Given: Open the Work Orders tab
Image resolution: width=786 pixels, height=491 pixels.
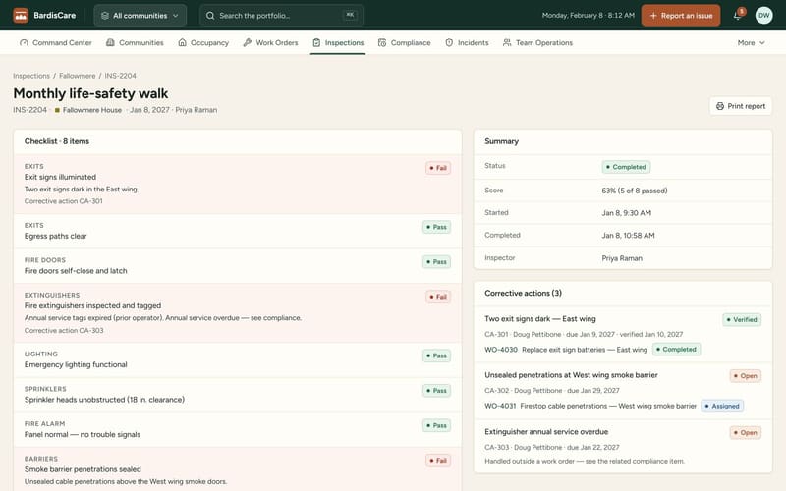Looking at the screenshot, I should [x=271, y=42].
